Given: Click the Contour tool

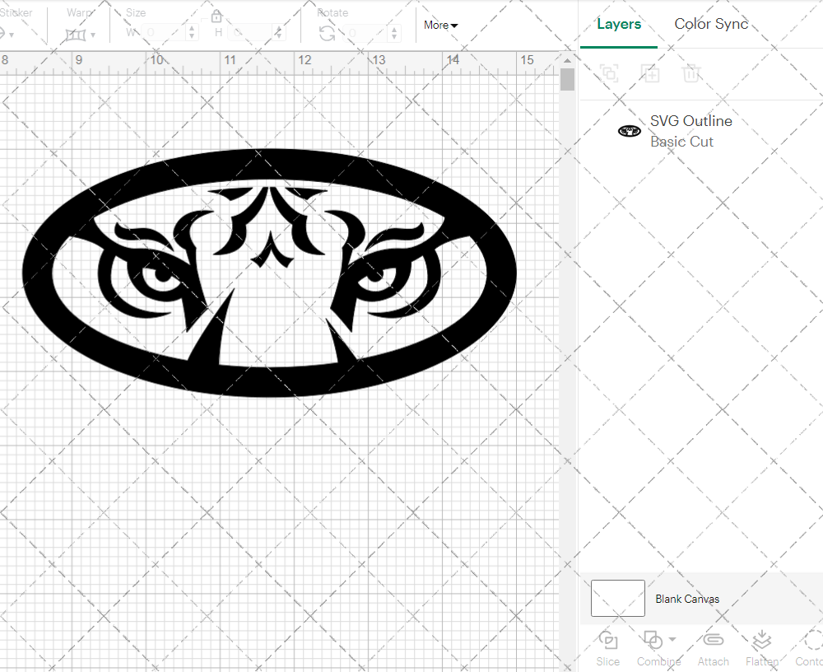Looking at the screenshot, I should [809, 648].
